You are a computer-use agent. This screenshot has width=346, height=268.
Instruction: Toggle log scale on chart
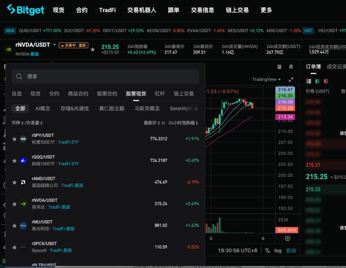[x=278, y=251]
